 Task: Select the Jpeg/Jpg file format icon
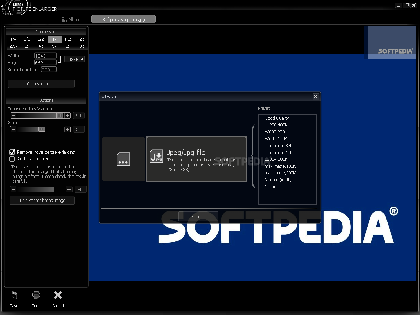pyautogui.click(x=156, y=156)
